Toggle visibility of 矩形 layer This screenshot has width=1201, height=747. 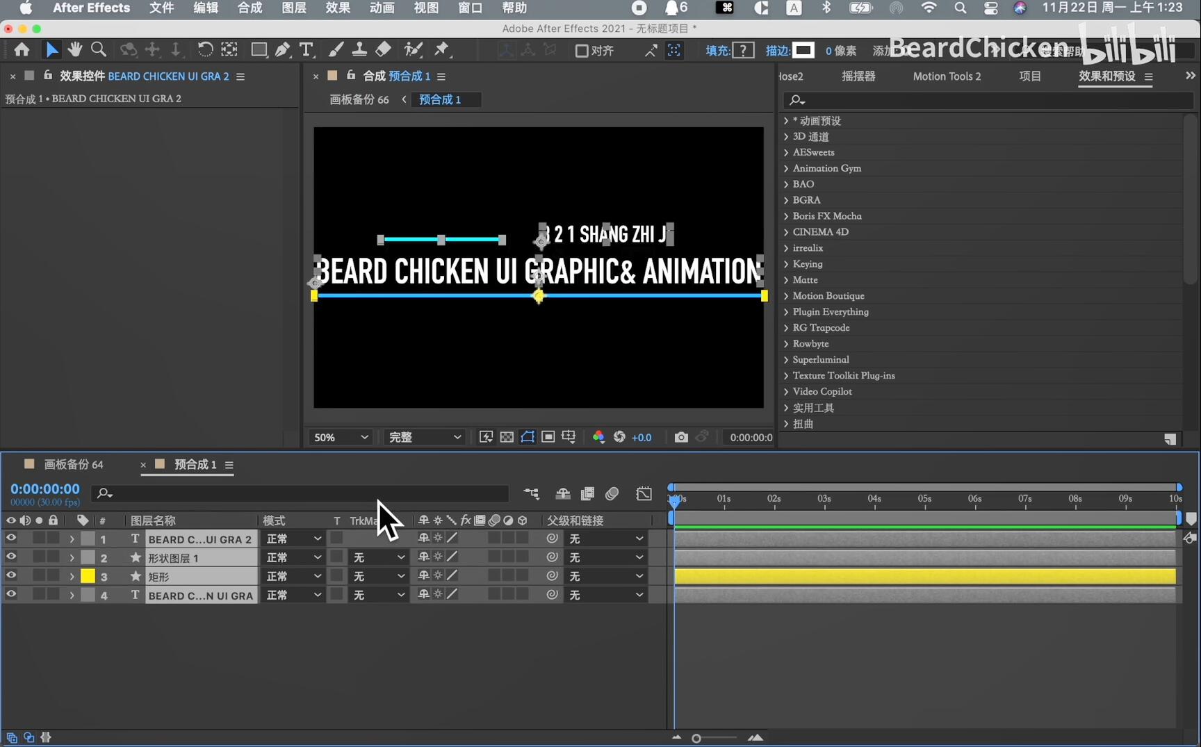pyautogui.click(x=11, y=576)
